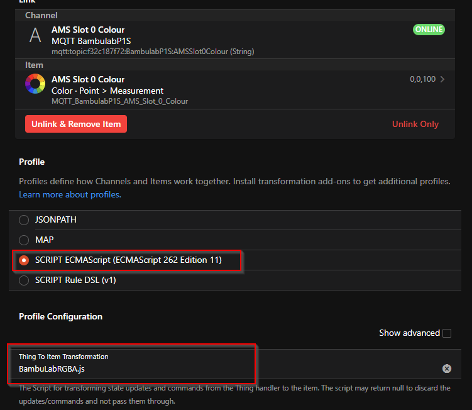Select the SCRIPT ECMAScript profile

coord(24,260)
